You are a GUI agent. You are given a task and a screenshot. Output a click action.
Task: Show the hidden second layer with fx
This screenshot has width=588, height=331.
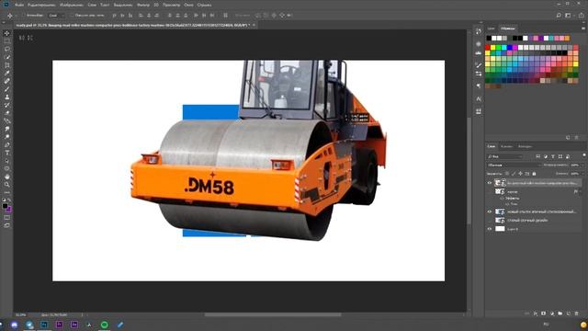click(490, 192)
